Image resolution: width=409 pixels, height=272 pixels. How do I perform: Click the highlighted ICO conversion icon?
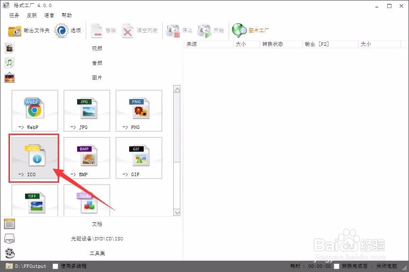point(33,157)
